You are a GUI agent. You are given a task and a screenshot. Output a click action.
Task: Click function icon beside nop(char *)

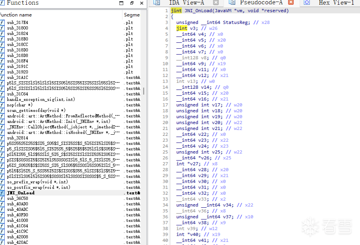click(2, 105)
